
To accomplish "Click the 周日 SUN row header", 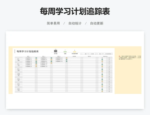I will click(18, 90).
